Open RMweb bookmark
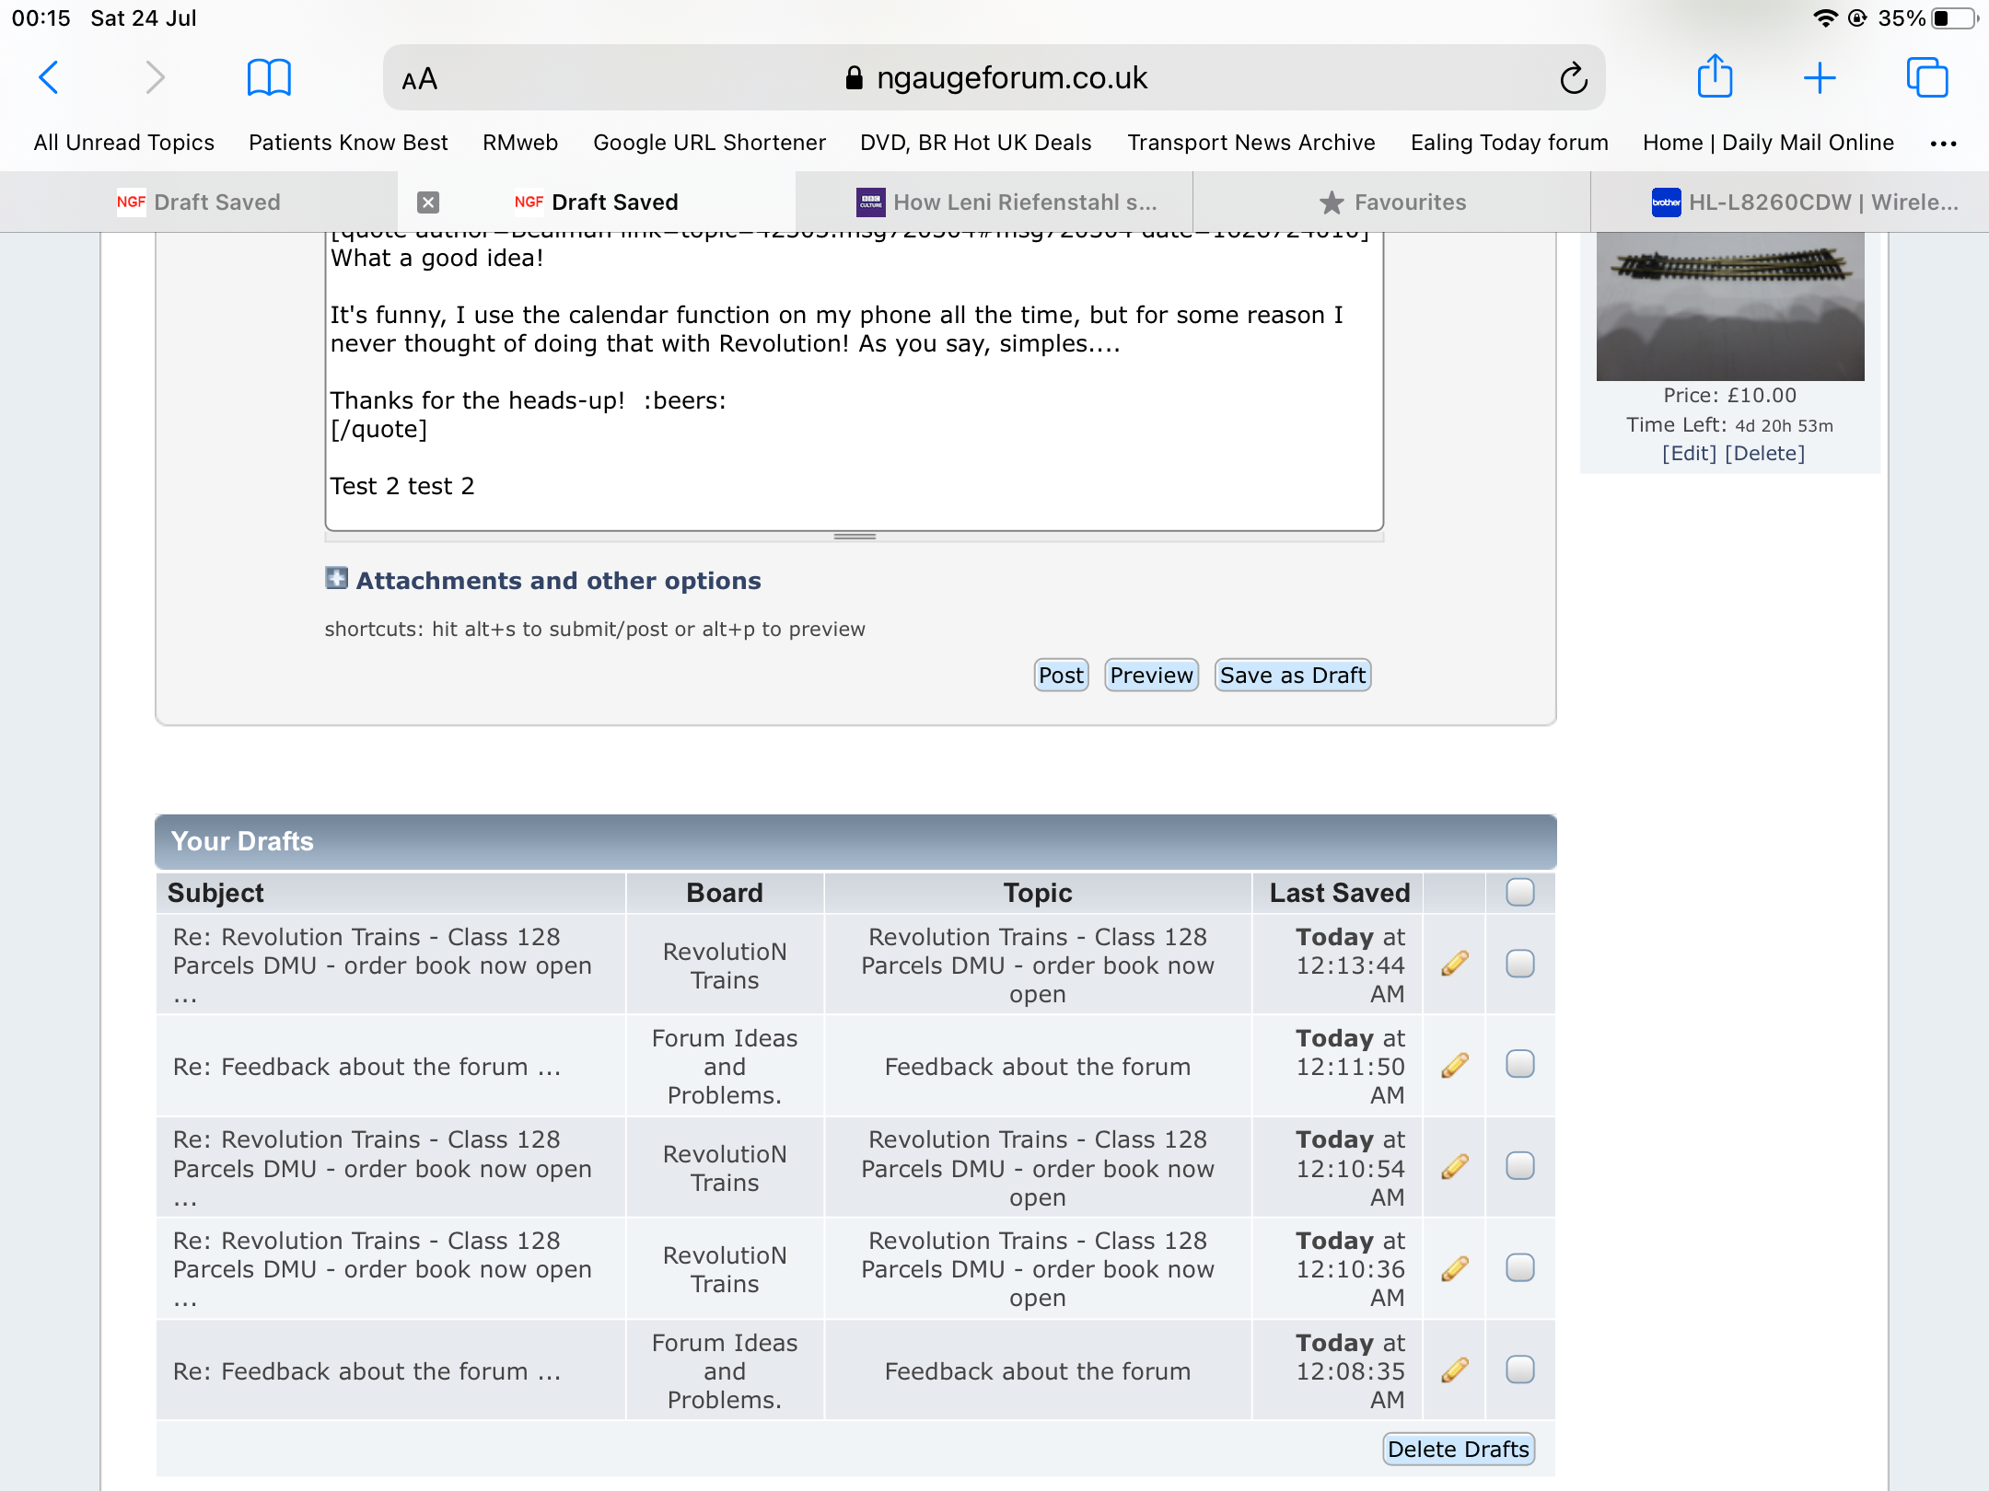 [520, 143]
